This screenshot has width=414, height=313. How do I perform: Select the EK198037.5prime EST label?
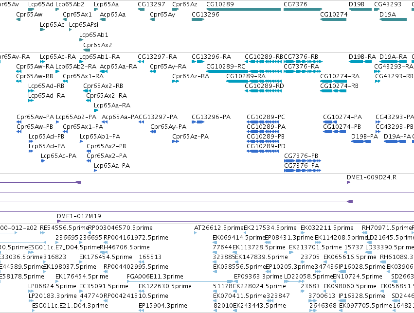click(x=70, y=267)
